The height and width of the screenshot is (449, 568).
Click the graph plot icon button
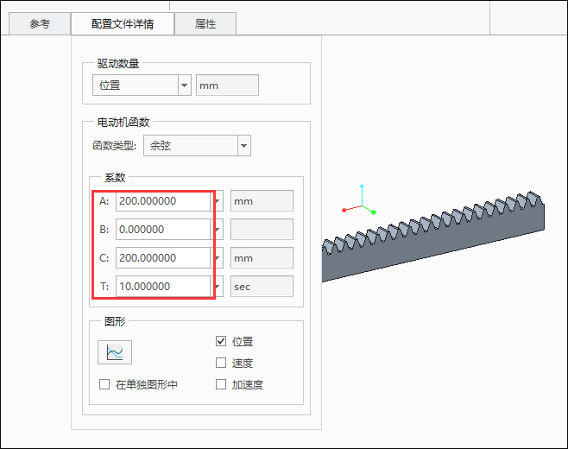point(115,352)
